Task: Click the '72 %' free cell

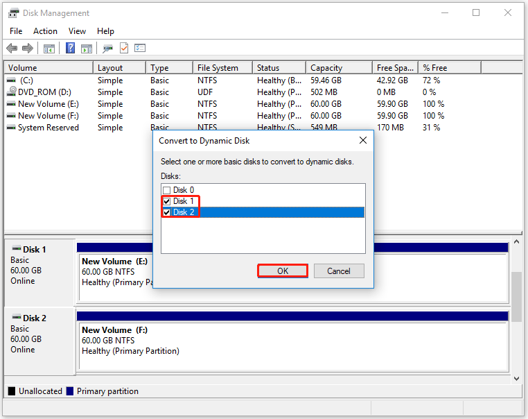Action: (x=432, y=80)
